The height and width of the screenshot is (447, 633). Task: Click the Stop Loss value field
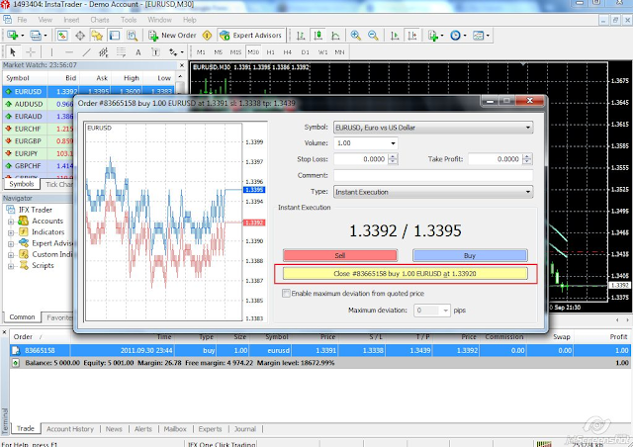click(x=361, y=159)
